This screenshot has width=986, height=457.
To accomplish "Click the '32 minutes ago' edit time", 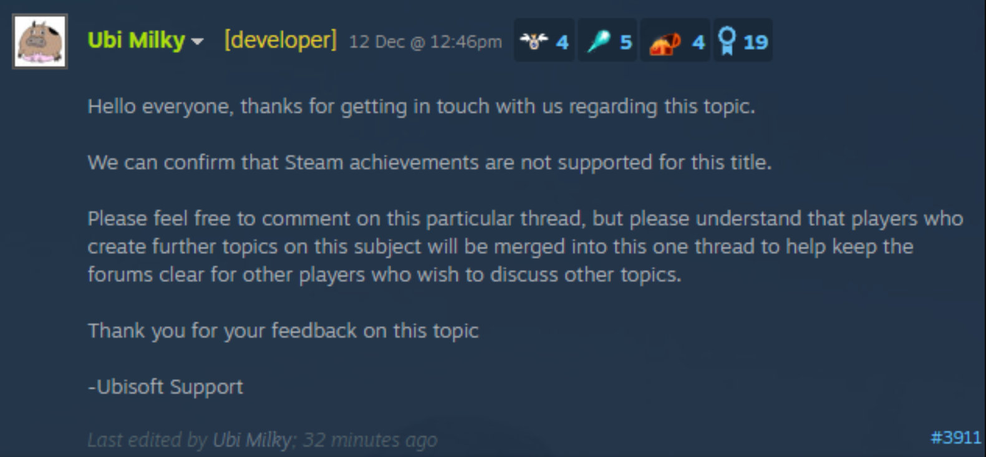I will click(x=370, y=440).
